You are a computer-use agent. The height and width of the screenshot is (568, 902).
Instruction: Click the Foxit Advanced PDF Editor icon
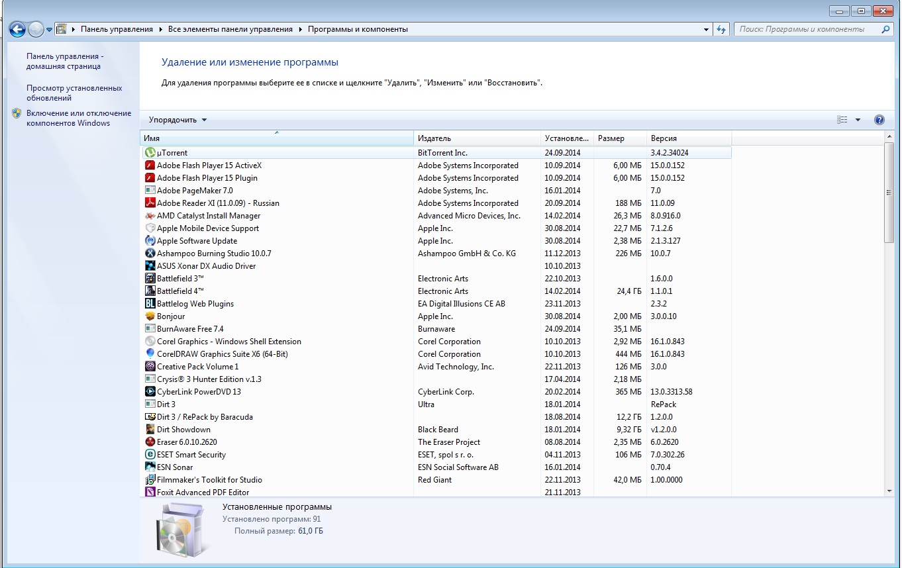(x=150, y=493)
